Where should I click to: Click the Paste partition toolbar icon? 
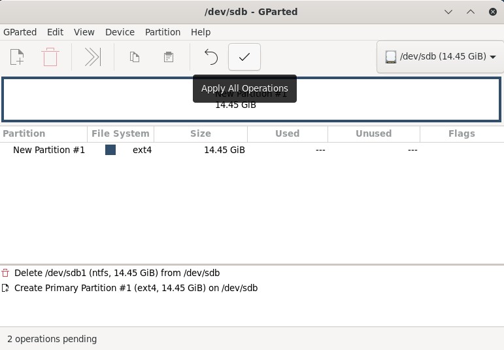(x=168, y=58)
